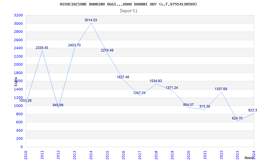Click y-axis value 1800
The height and width of the screenshot is (161, 257).
pyautogui.click(x=18, y=73)
